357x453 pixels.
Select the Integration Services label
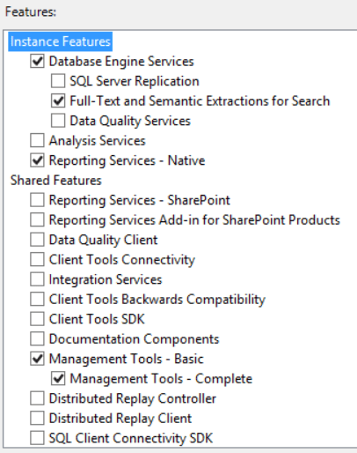106,279
